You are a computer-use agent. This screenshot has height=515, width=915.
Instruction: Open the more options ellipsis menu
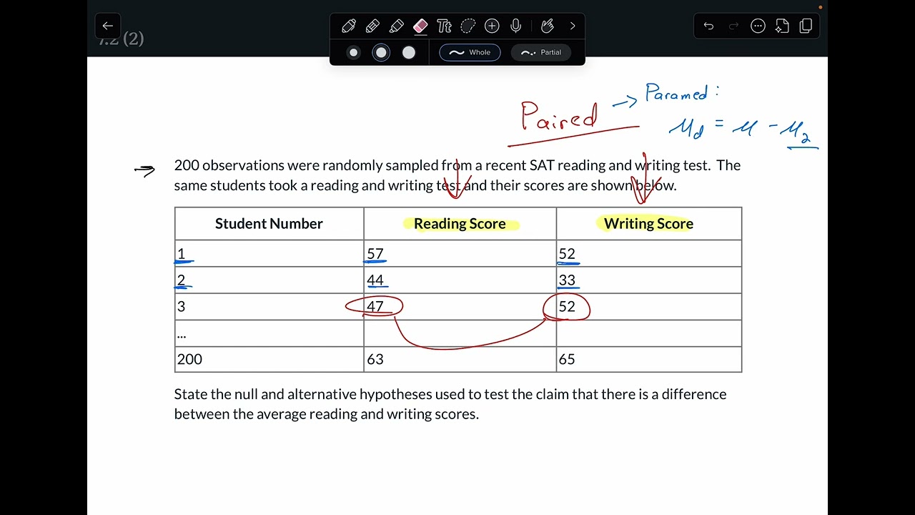click(x=758, y=26)
